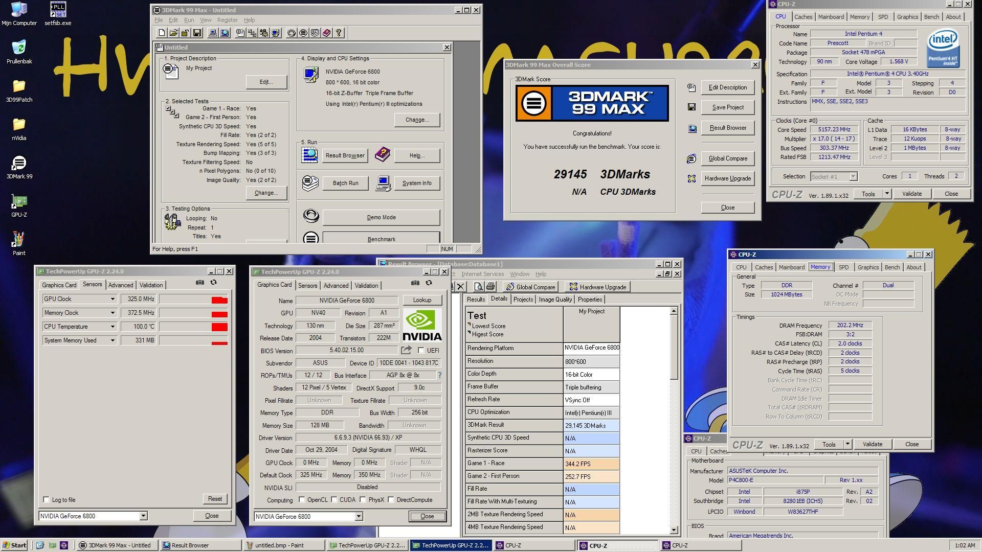Screen dimensions: 982x552
Task: Open GPU Clock sensor dropdown
Action: [x=113, y=299]
